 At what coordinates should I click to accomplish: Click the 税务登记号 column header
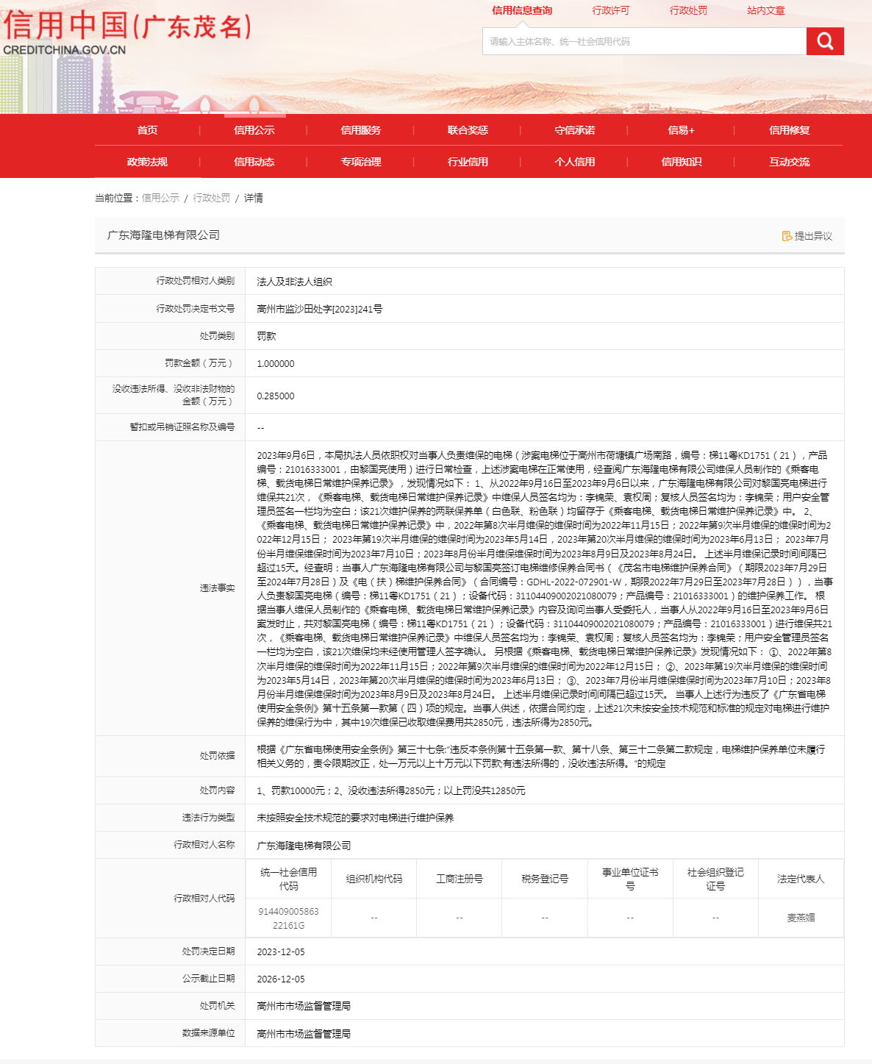545,879
